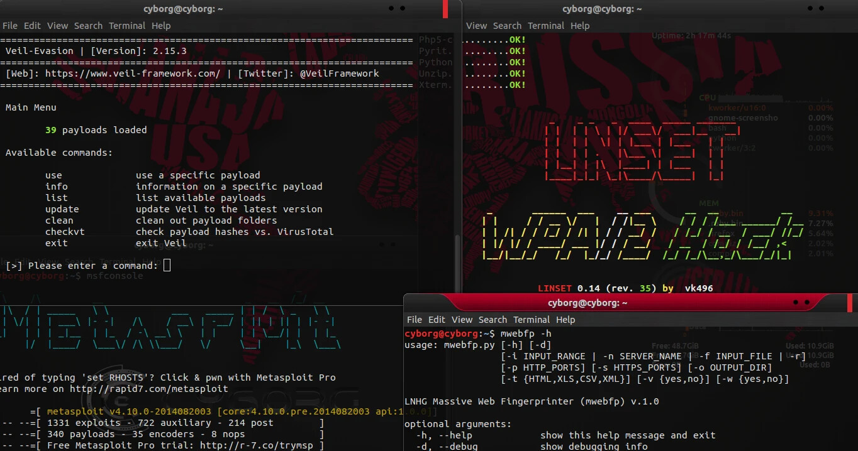Click the '-h, --help' argument entry
This screenshot has width=858, height=451.
[444, 435]
